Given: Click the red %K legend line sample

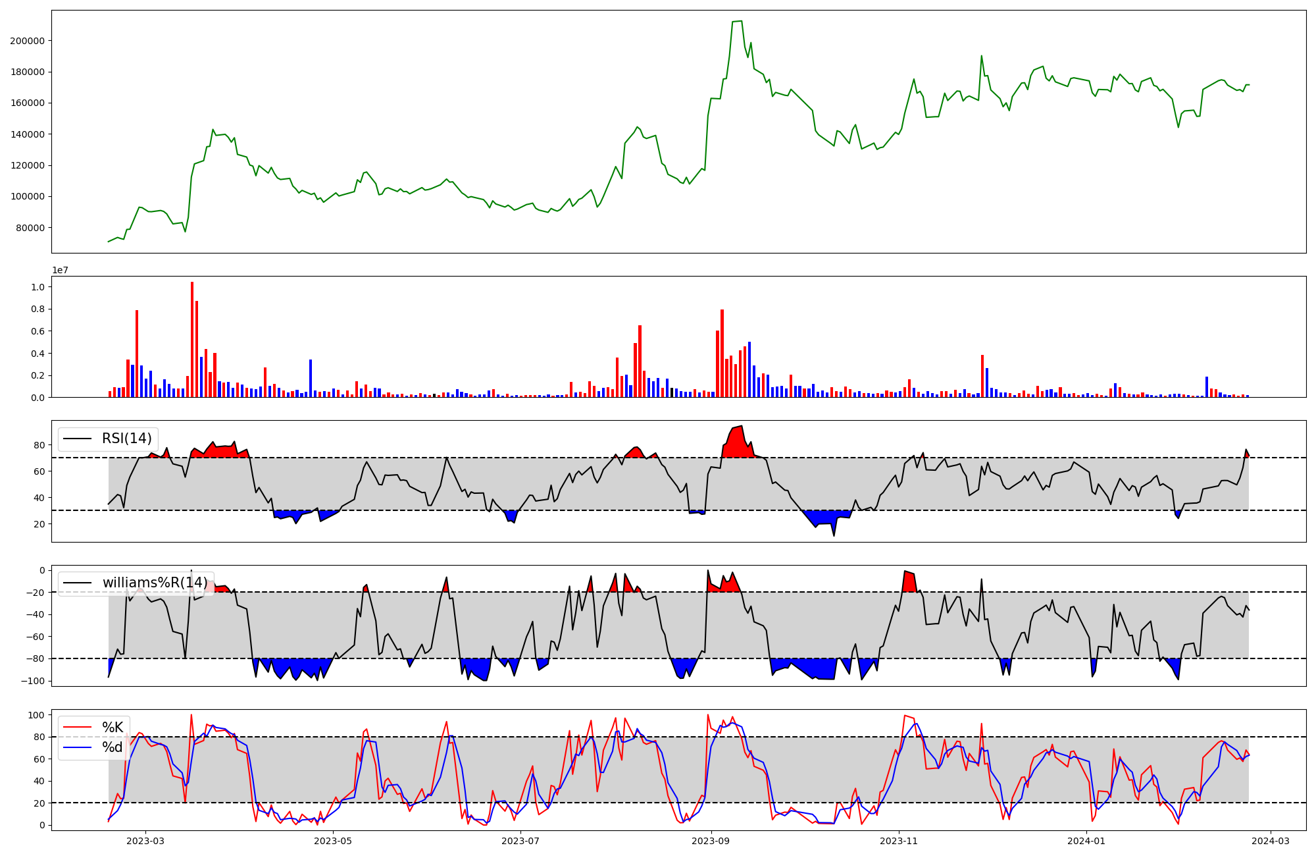Looking at the screenshot, I should [77, 728].
